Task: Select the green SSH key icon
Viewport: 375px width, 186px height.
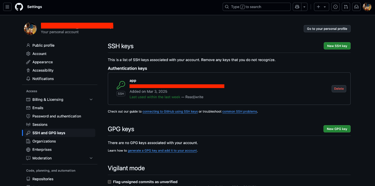Action: [x=121, y=85]
